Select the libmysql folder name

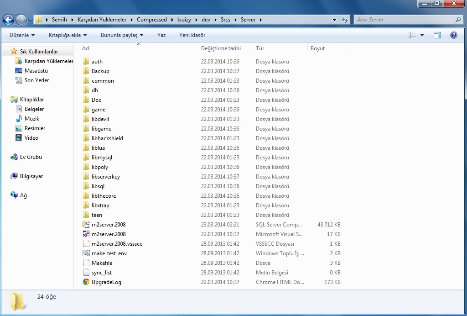pyautogui.click(x=102, y=158)
